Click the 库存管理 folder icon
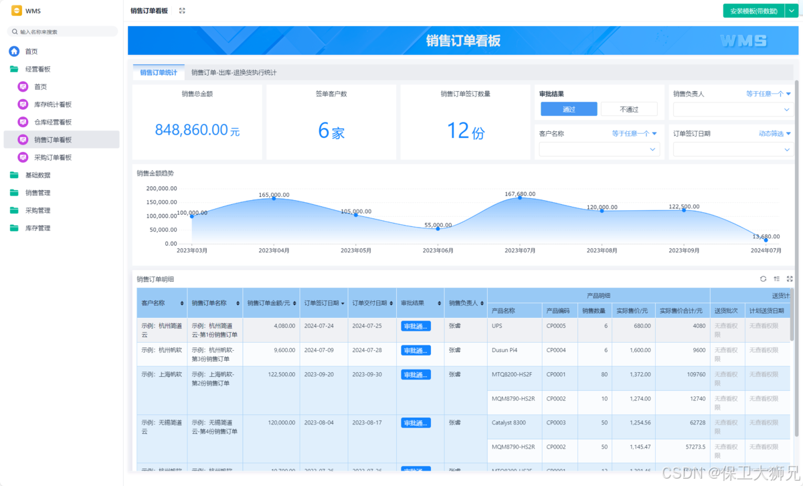Viewport: 803px width, 486px height. tap(14, 228)
